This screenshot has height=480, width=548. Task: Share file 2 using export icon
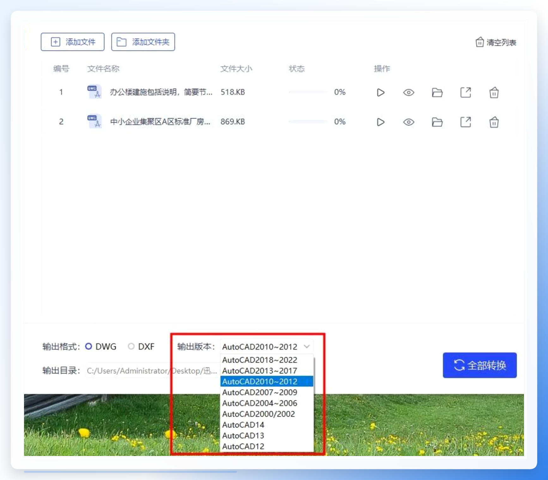coord(466,122)
